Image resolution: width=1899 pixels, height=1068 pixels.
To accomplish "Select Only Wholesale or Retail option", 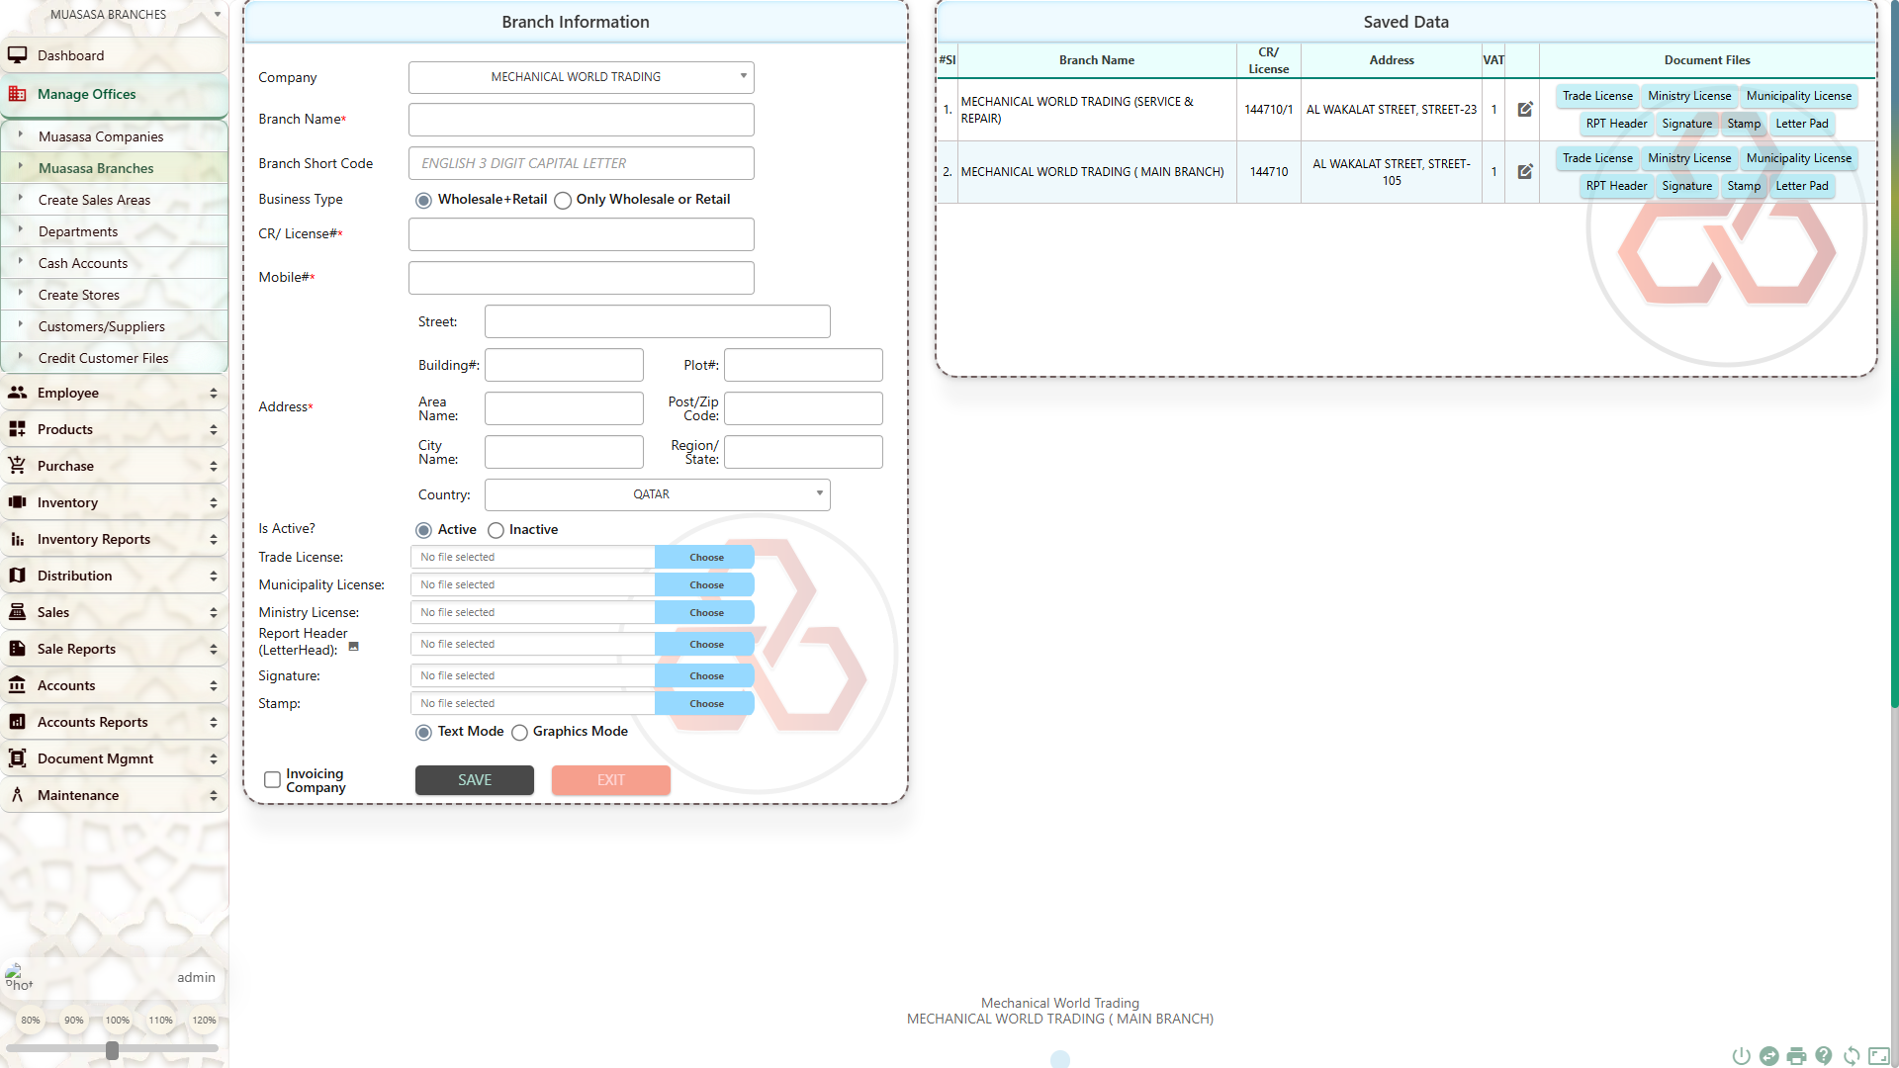I will (563, 201).
